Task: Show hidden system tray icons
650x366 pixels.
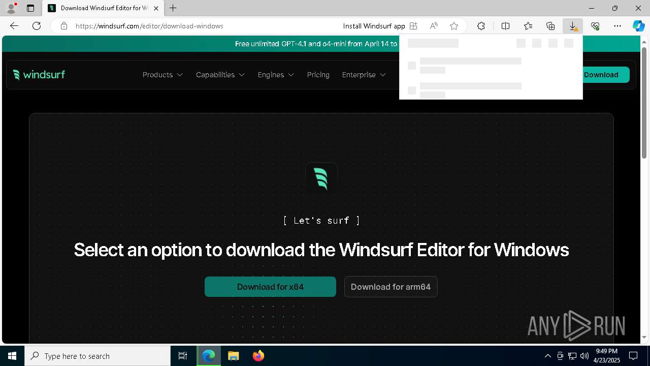Action: [x=547, y=356]
